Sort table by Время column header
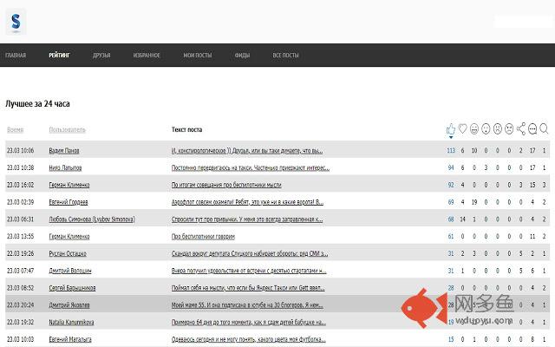Screen dimensions: 555x347 16,129
